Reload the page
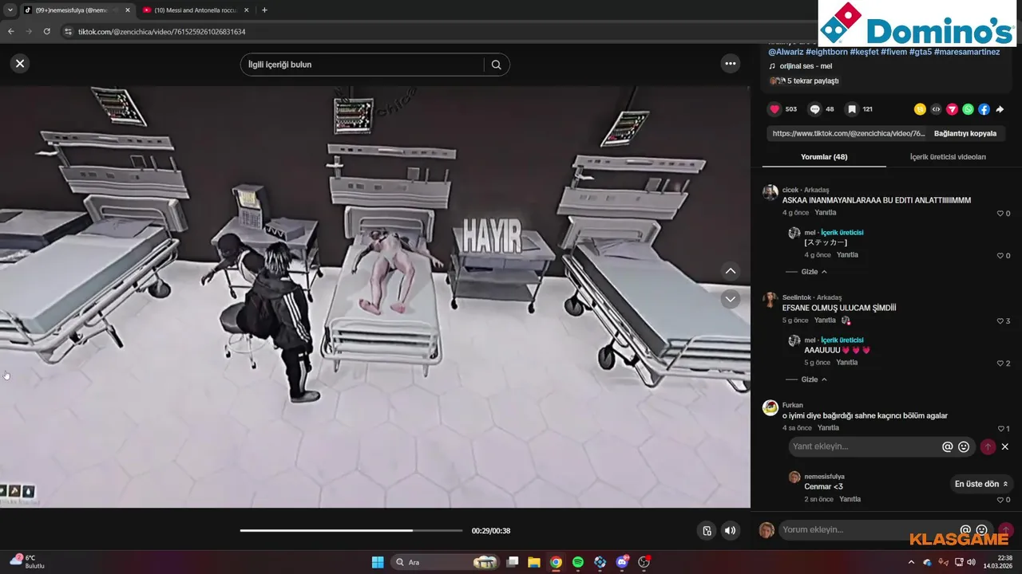The image size is (1022, 574). (x=46, y=32)
